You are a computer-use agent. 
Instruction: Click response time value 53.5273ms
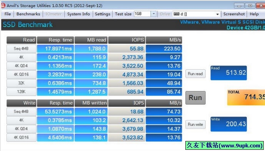click(x=55, y=111)
